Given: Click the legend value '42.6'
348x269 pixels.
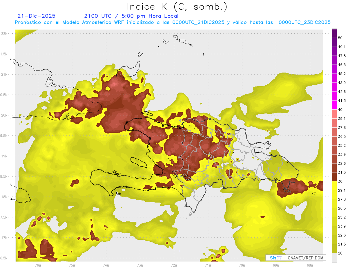Looking at the screenshot, I should click(x=342, y=92).
